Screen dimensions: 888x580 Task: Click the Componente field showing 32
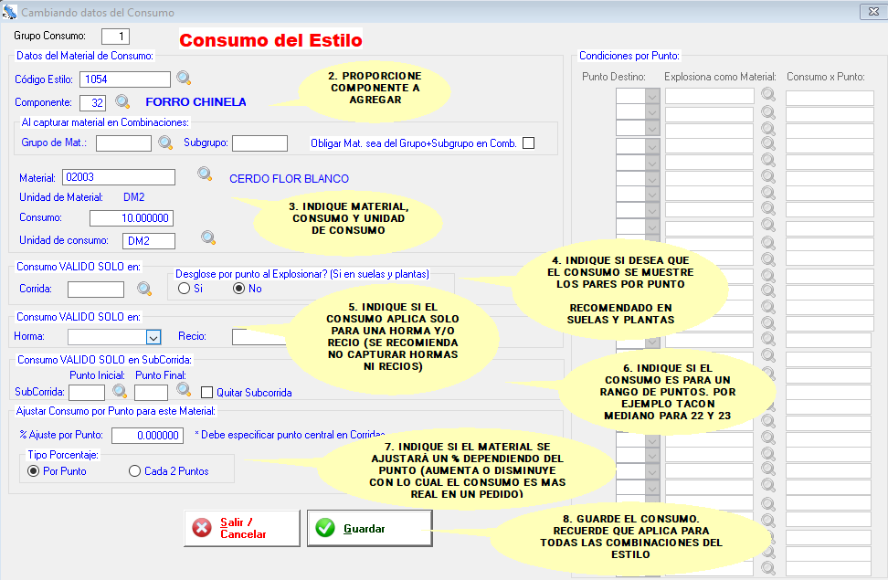pyautogui.click(x=93, y=102)
